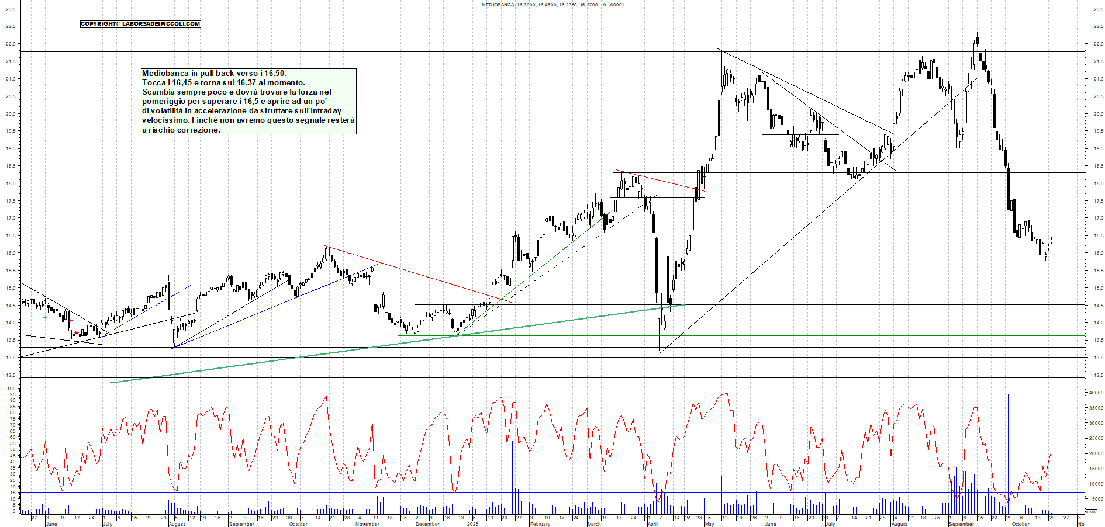
Task: Click the upper red arrow marker near 14.0
Action: point(71,321)
